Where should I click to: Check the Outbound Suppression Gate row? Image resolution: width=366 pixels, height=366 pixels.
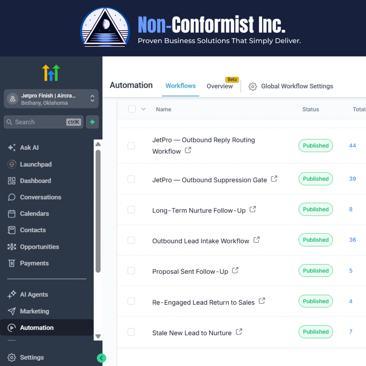coord(131,179)
